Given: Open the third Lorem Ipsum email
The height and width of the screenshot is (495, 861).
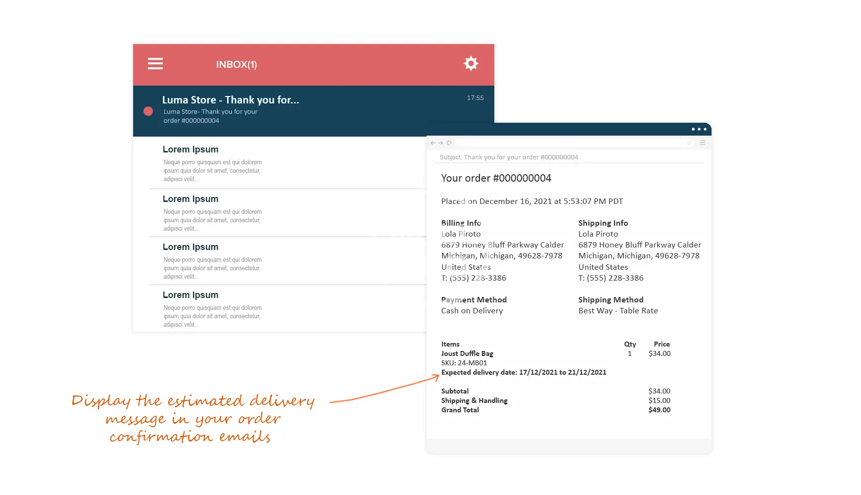Looking at the screenshot, I should [191, 247].
